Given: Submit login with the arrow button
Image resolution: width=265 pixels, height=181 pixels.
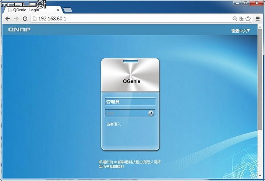Looking at the screenshot, I should tap(151, 113).
